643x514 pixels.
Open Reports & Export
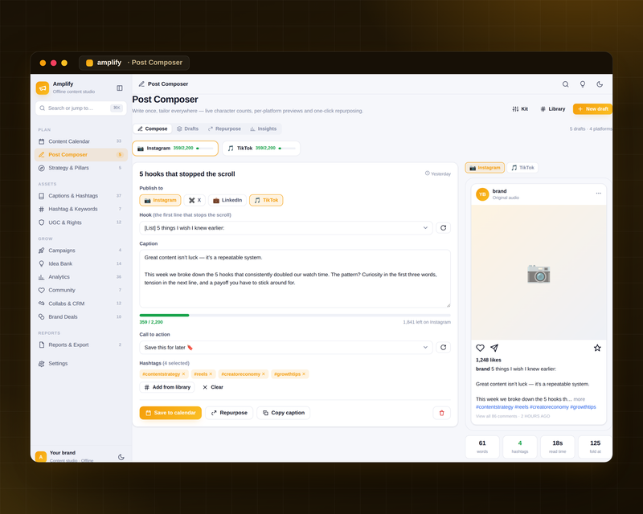81,345
